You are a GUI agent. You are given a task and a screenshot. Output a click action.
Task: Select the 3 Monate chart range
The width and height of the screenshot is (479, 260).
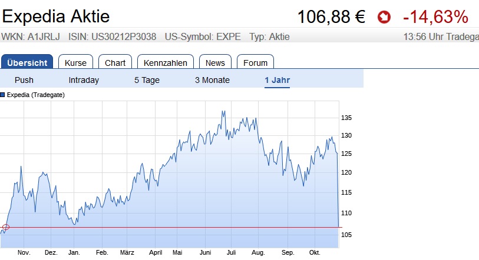point(212,80)
